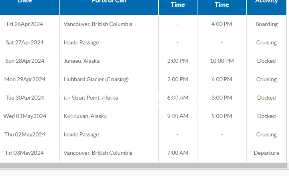Viewport: 289px width, 176px height.
Task: Select the 7:00 AM Vancouver arrival time
Action: click(177, 153)
